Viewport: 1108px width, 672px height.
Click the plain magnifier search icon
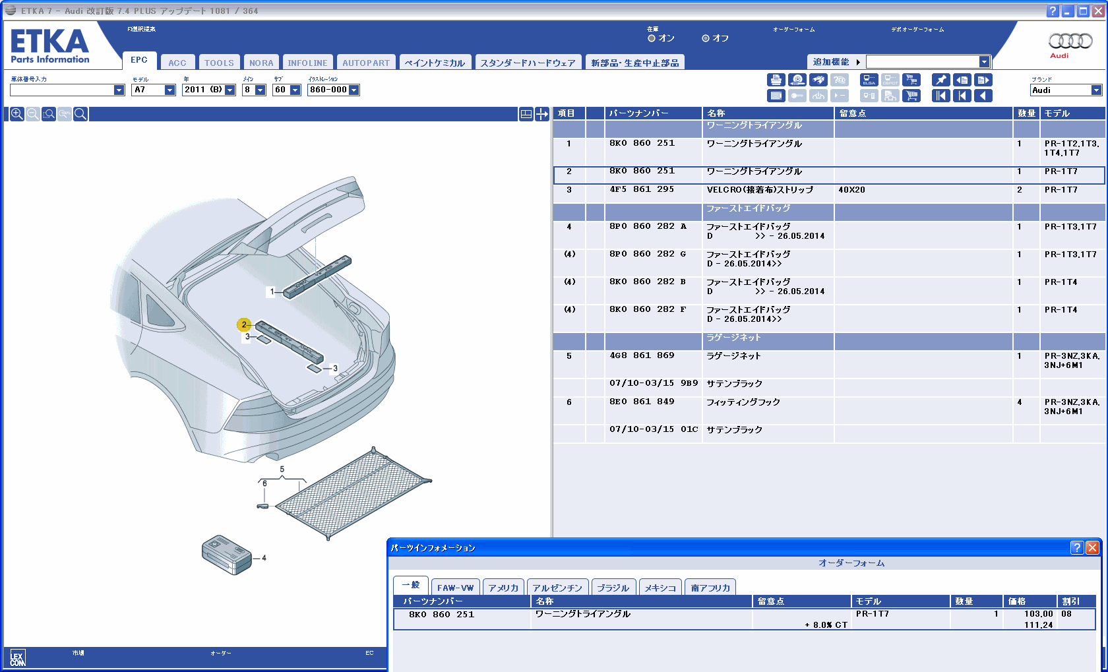(80, 114)
